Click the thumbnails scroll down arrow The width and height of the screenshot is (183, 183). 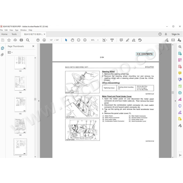pos(35,157)
